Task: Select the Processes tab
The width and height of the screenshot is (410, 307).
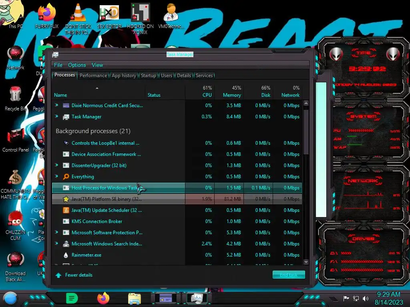Action: [64, 75]
